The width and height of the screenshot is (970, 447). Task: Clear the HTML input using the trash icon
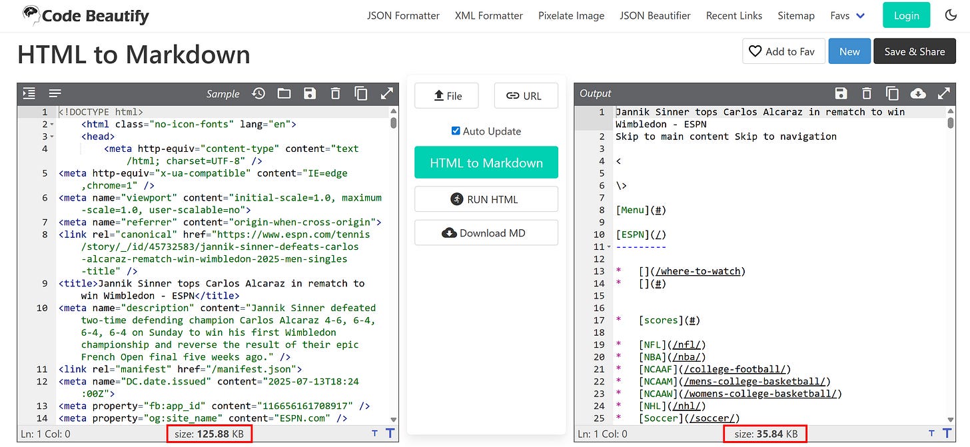(335, 93)
